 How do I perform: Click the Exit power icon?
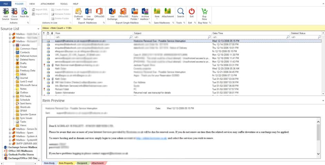[192, 12]
